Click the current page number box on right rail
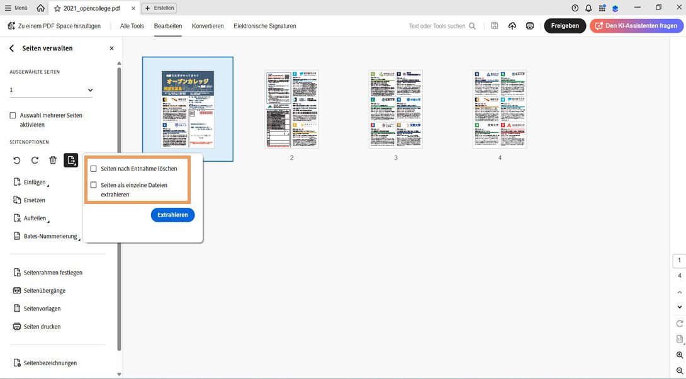 [679, 261]
